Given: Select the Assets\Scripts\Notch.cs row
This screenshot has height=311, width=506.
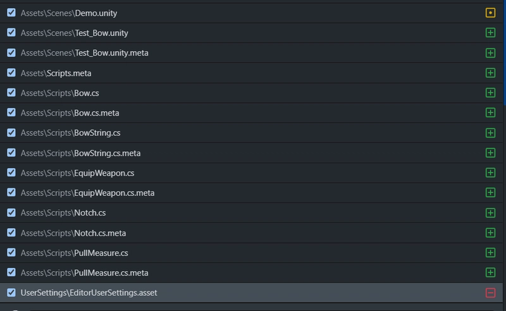Looking at the screenshot, I should [251, 213].
